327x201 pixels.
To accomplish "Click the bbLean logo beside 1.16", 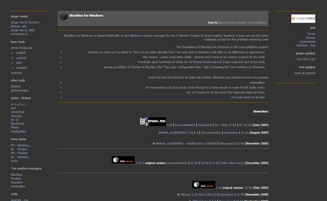I will coord(204,185).
